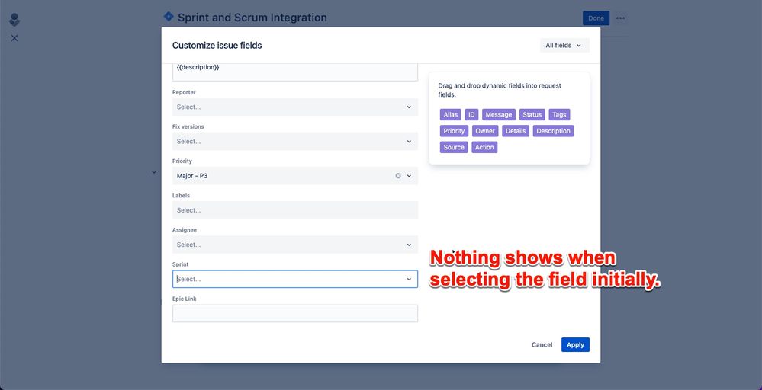762x390 pixels.
Task: Click the Labels select field
Action: [x=295, y=210]
